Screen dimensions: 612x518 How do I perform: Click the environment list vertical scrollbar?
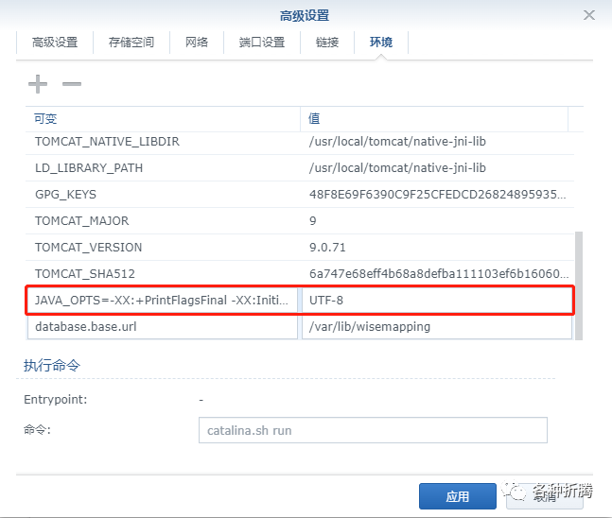click(x=579, y=285)
